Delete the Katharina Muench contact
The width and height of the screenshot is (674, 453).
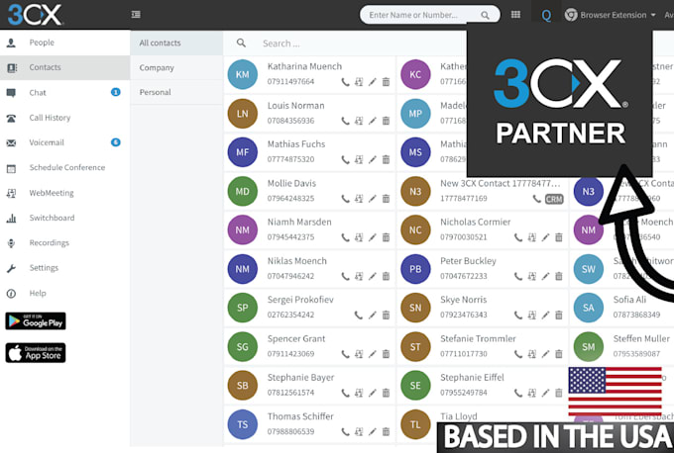[x=386, y=82]
